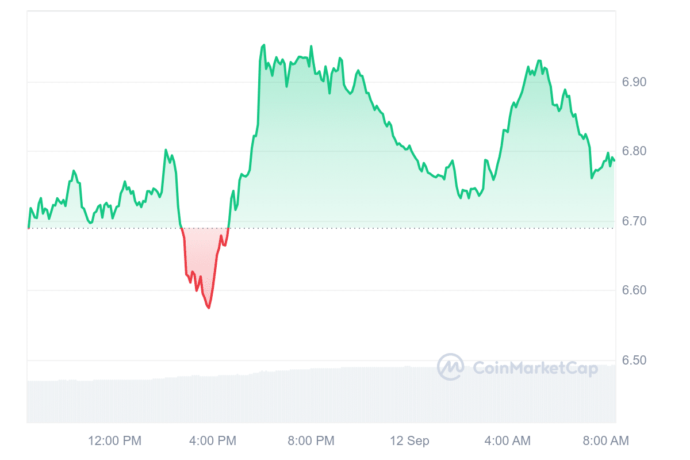
Task: Click the 6.90 price axis label
Action: (634, 82)
